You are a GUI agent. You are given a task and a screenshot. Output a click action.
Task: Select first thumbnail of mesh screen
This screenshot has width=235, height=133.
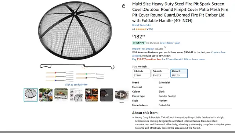click(x=30, y=95)
